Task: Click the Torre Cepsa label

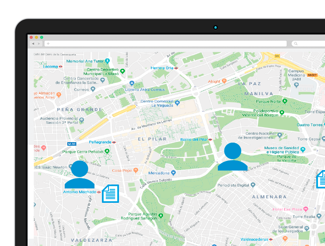Action: (x=309, y=139)
